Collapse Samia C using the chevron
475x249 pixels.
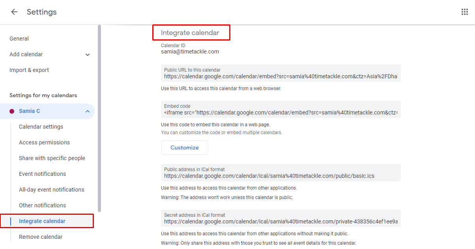click(x=87, y=111)
